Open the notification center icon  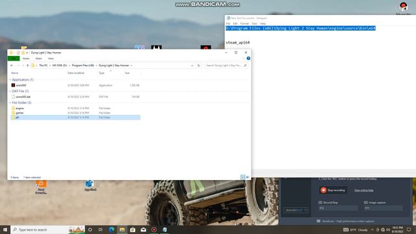coord(409,229)
